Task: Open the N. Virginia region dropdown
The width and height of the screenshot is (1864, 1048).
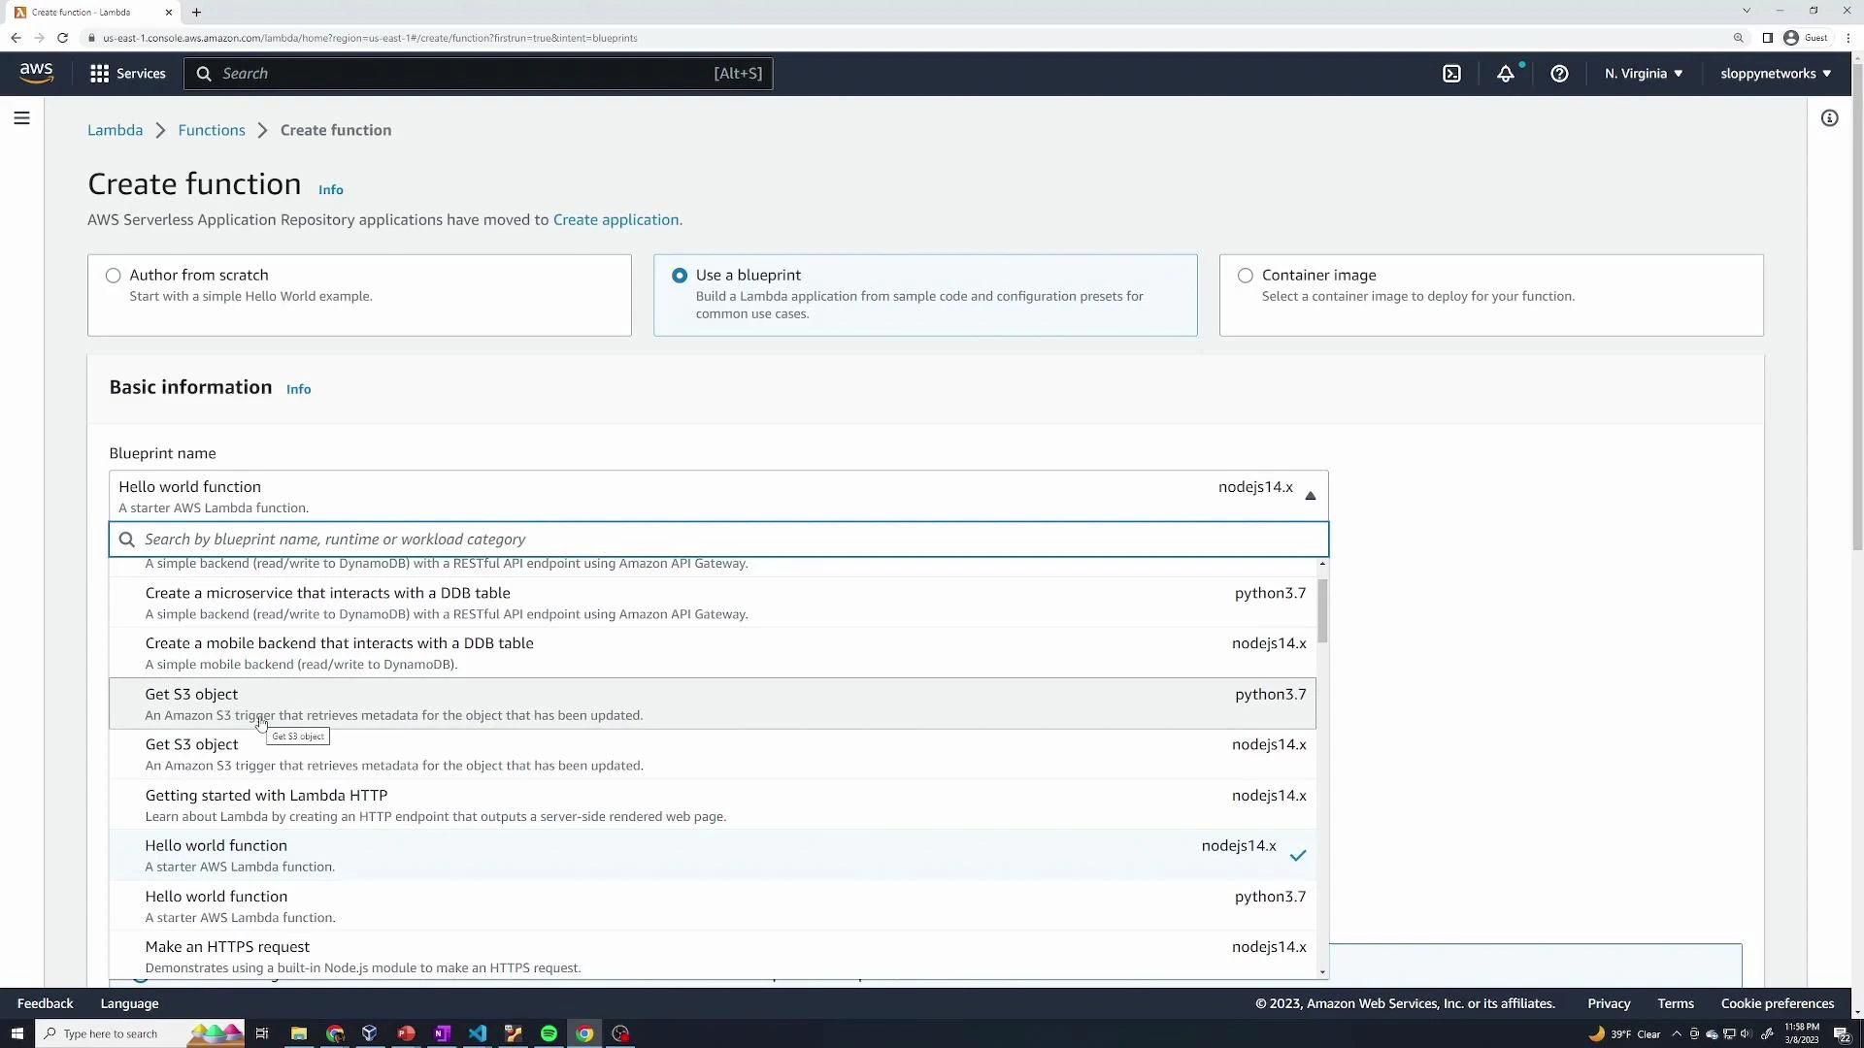Action: coord(1643,73)
